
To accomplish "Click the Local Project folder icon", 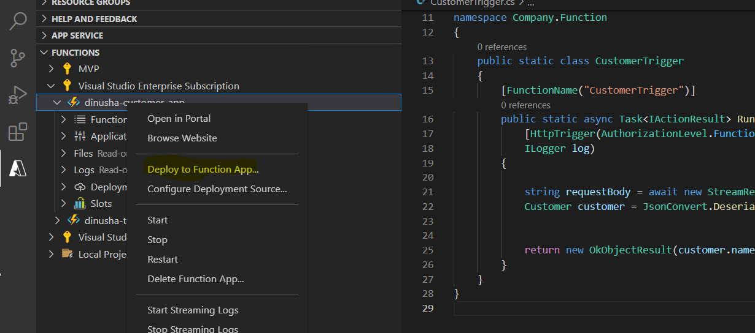I will point(68,254).
